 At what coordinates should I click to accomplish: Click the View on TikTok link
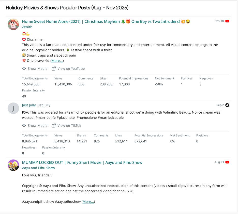(x=69, y=125)
